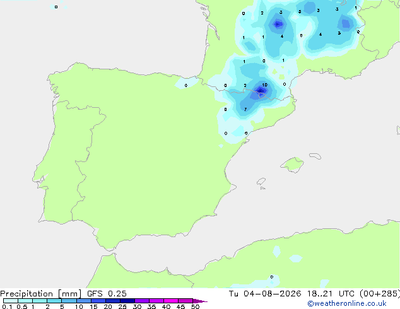The height and width of the screenshot is (309, 400).
Task: Click the Ibiza island outline
Action: pyautogui.click(x=261, y=182)
